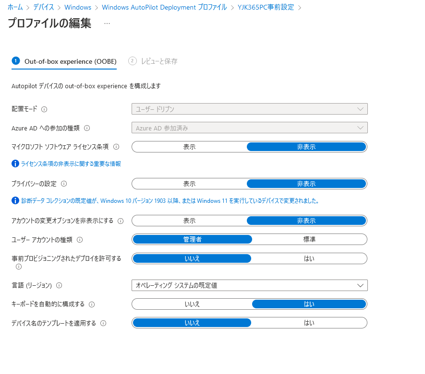The height and width of the screenshot is (374, 425).
Task: Open ライセンス条項の非表示に関する重要な情報 link
Action: click(71, 164)
